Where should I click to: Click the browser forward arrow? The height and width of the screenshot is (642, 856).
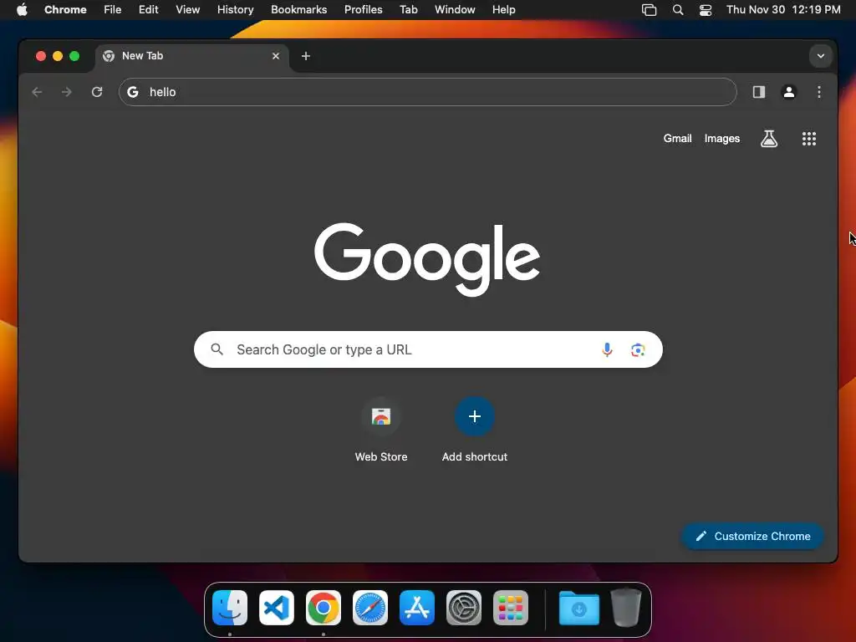[67, 92]
